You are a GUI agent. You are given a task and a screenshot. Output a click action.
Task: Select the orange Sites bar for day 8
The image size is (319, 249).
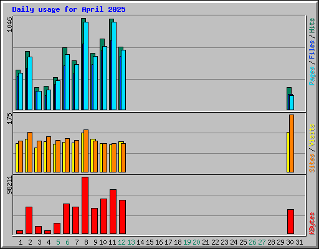point(86,151)
